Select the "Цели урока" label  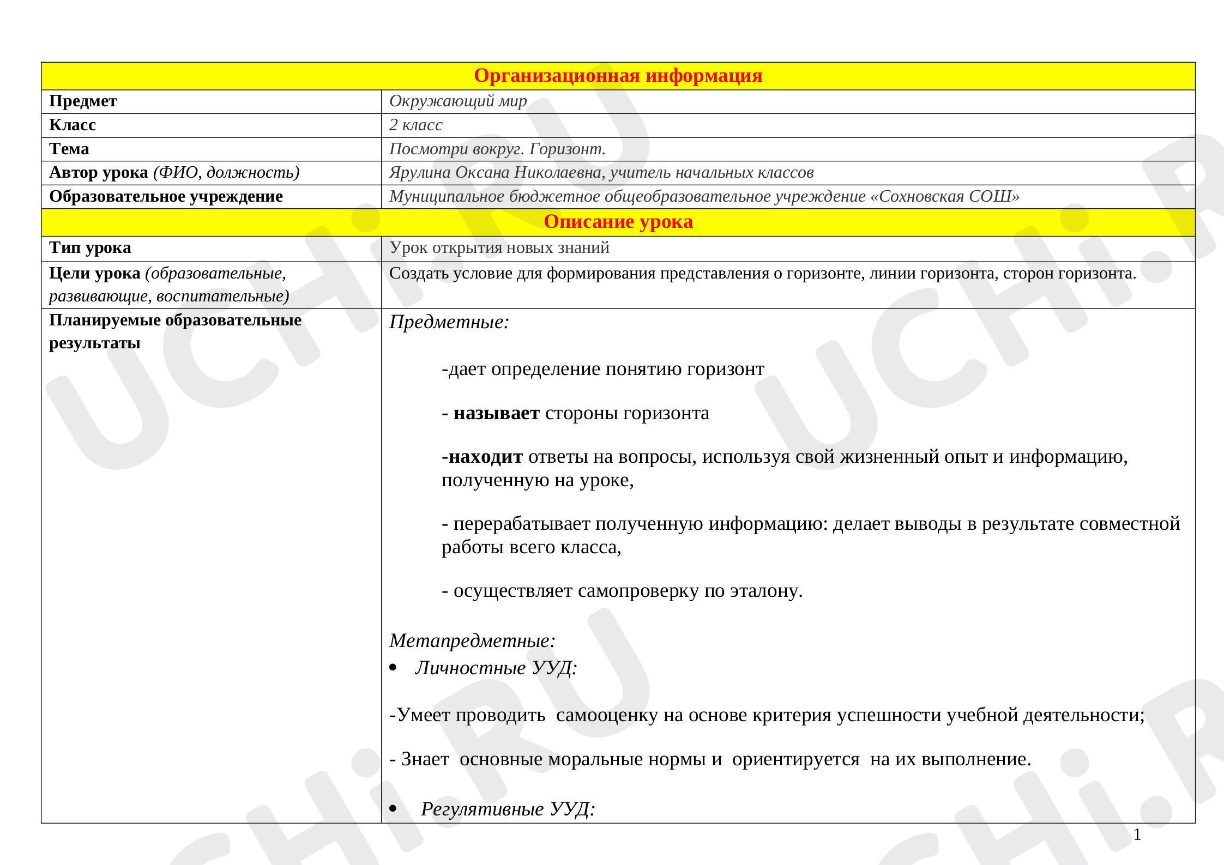coord(95,273)
